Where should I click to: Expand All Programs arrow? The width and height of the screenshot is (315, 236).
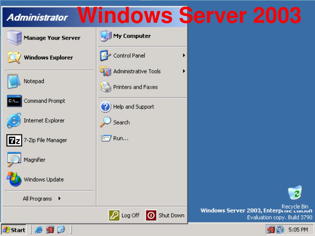click(x=59, y=199)
